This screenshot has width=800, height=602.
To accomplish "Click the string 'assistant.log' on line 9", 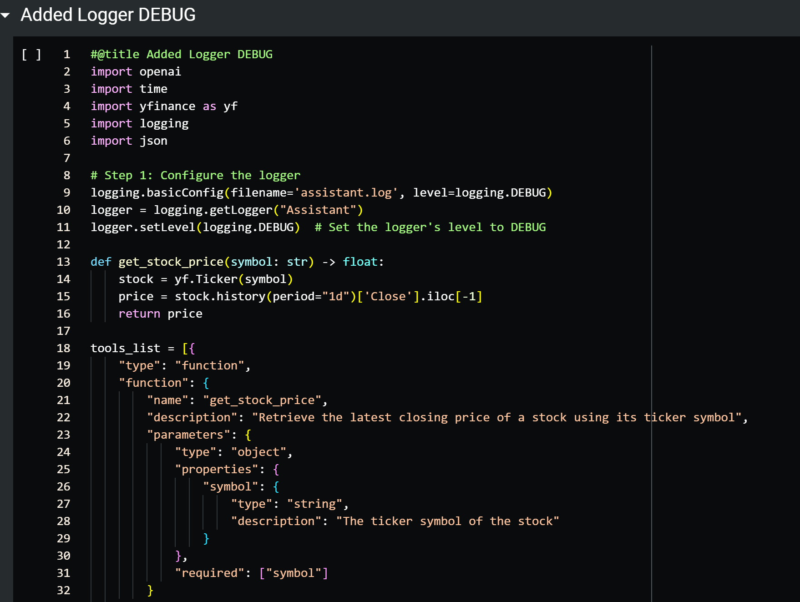I will [346, 192].
